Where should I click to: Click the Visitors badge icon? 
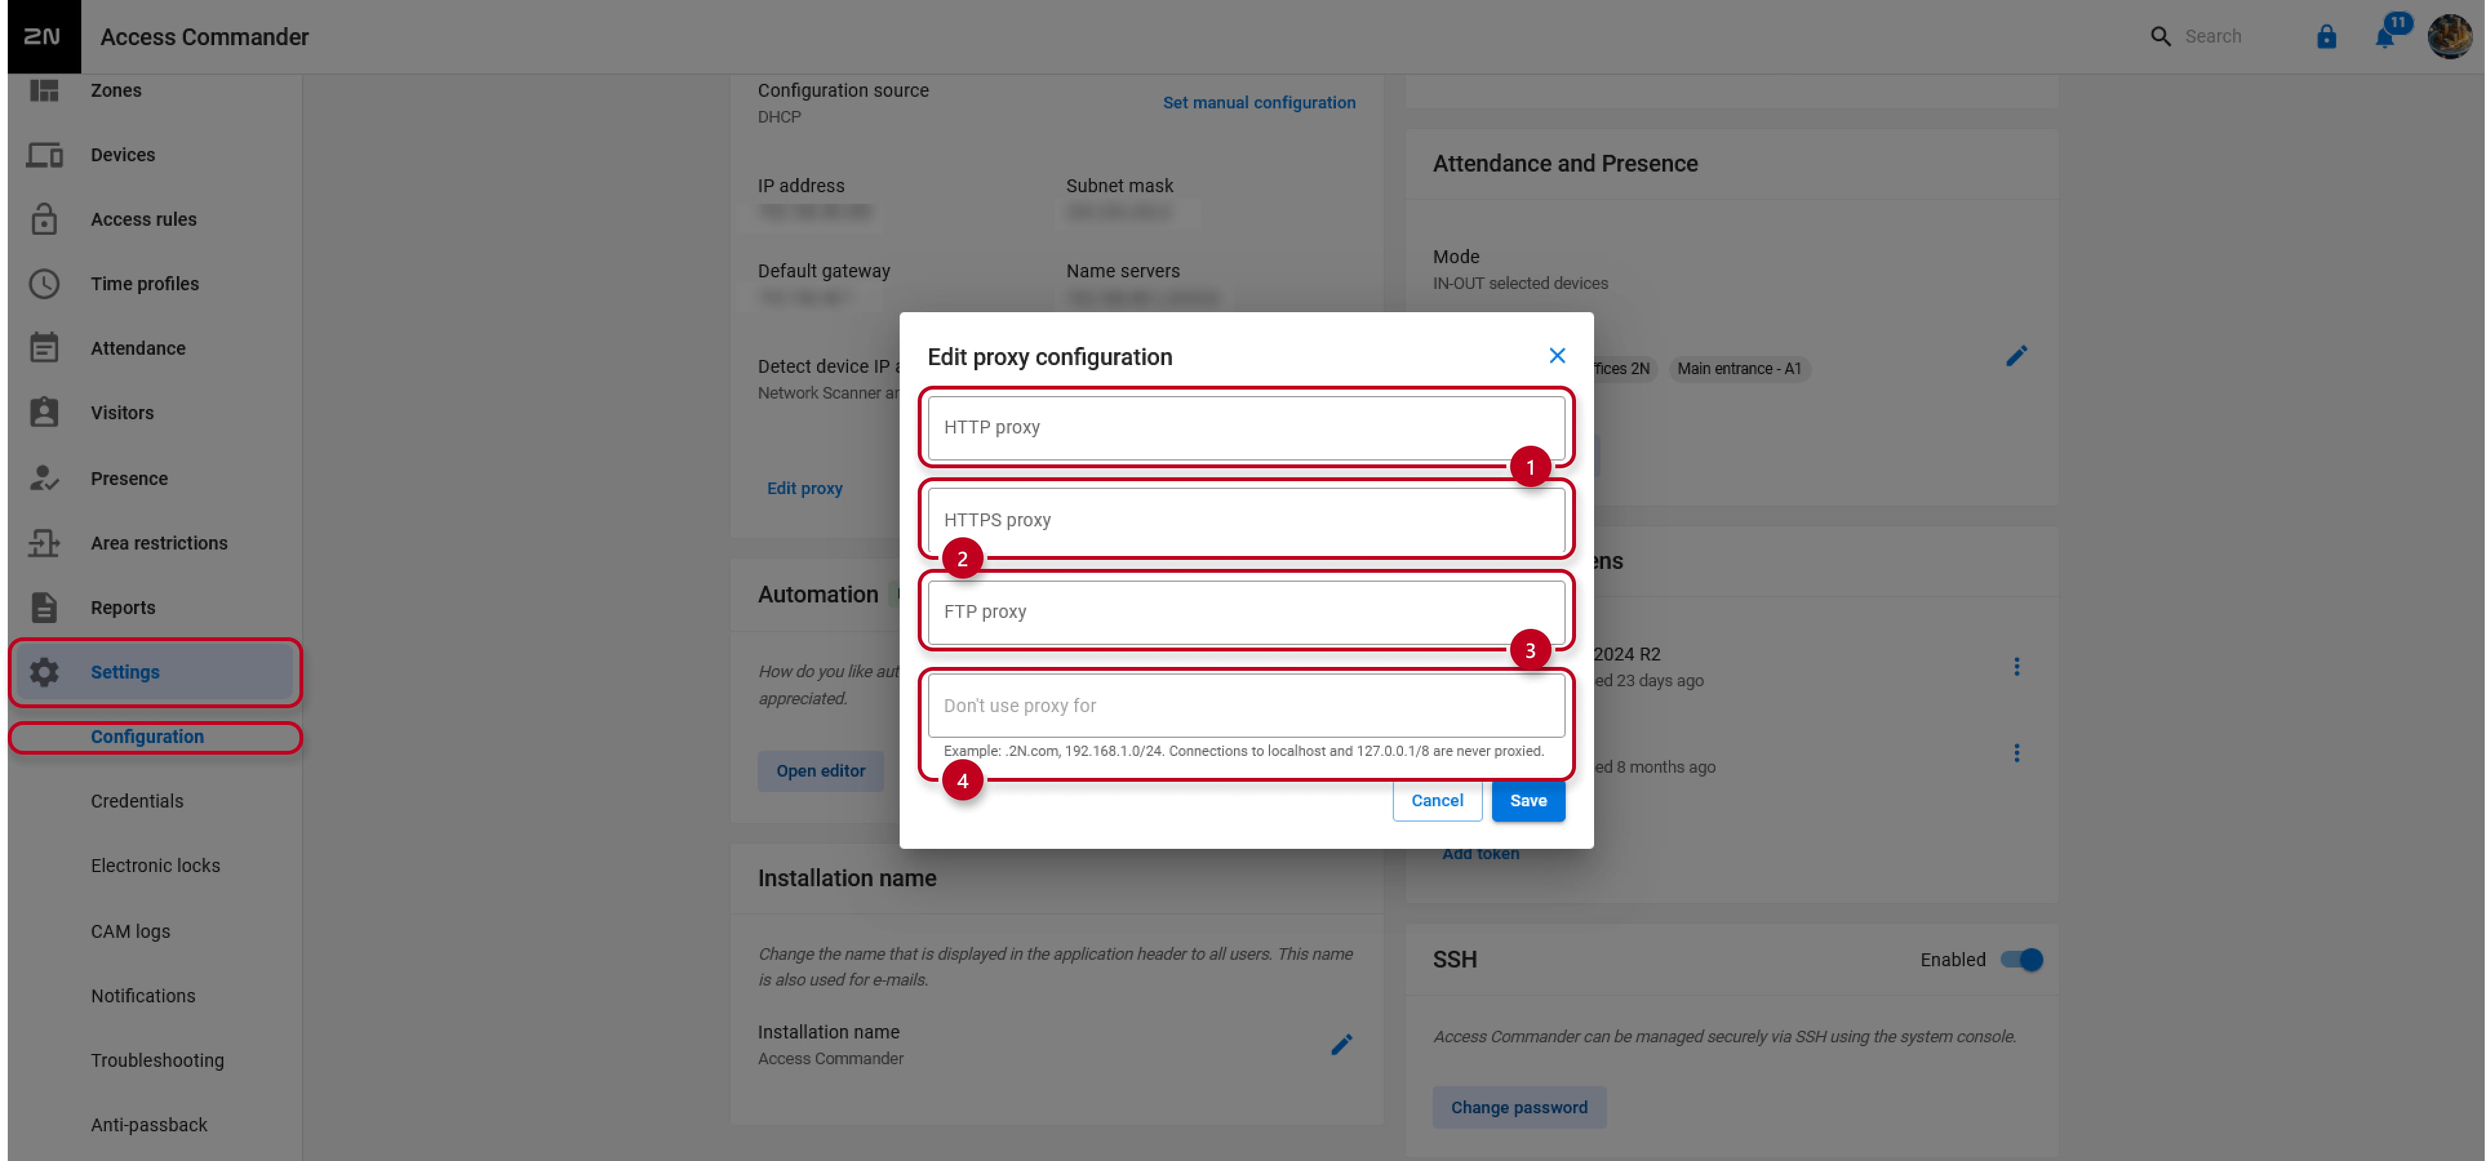pos(45,412)
